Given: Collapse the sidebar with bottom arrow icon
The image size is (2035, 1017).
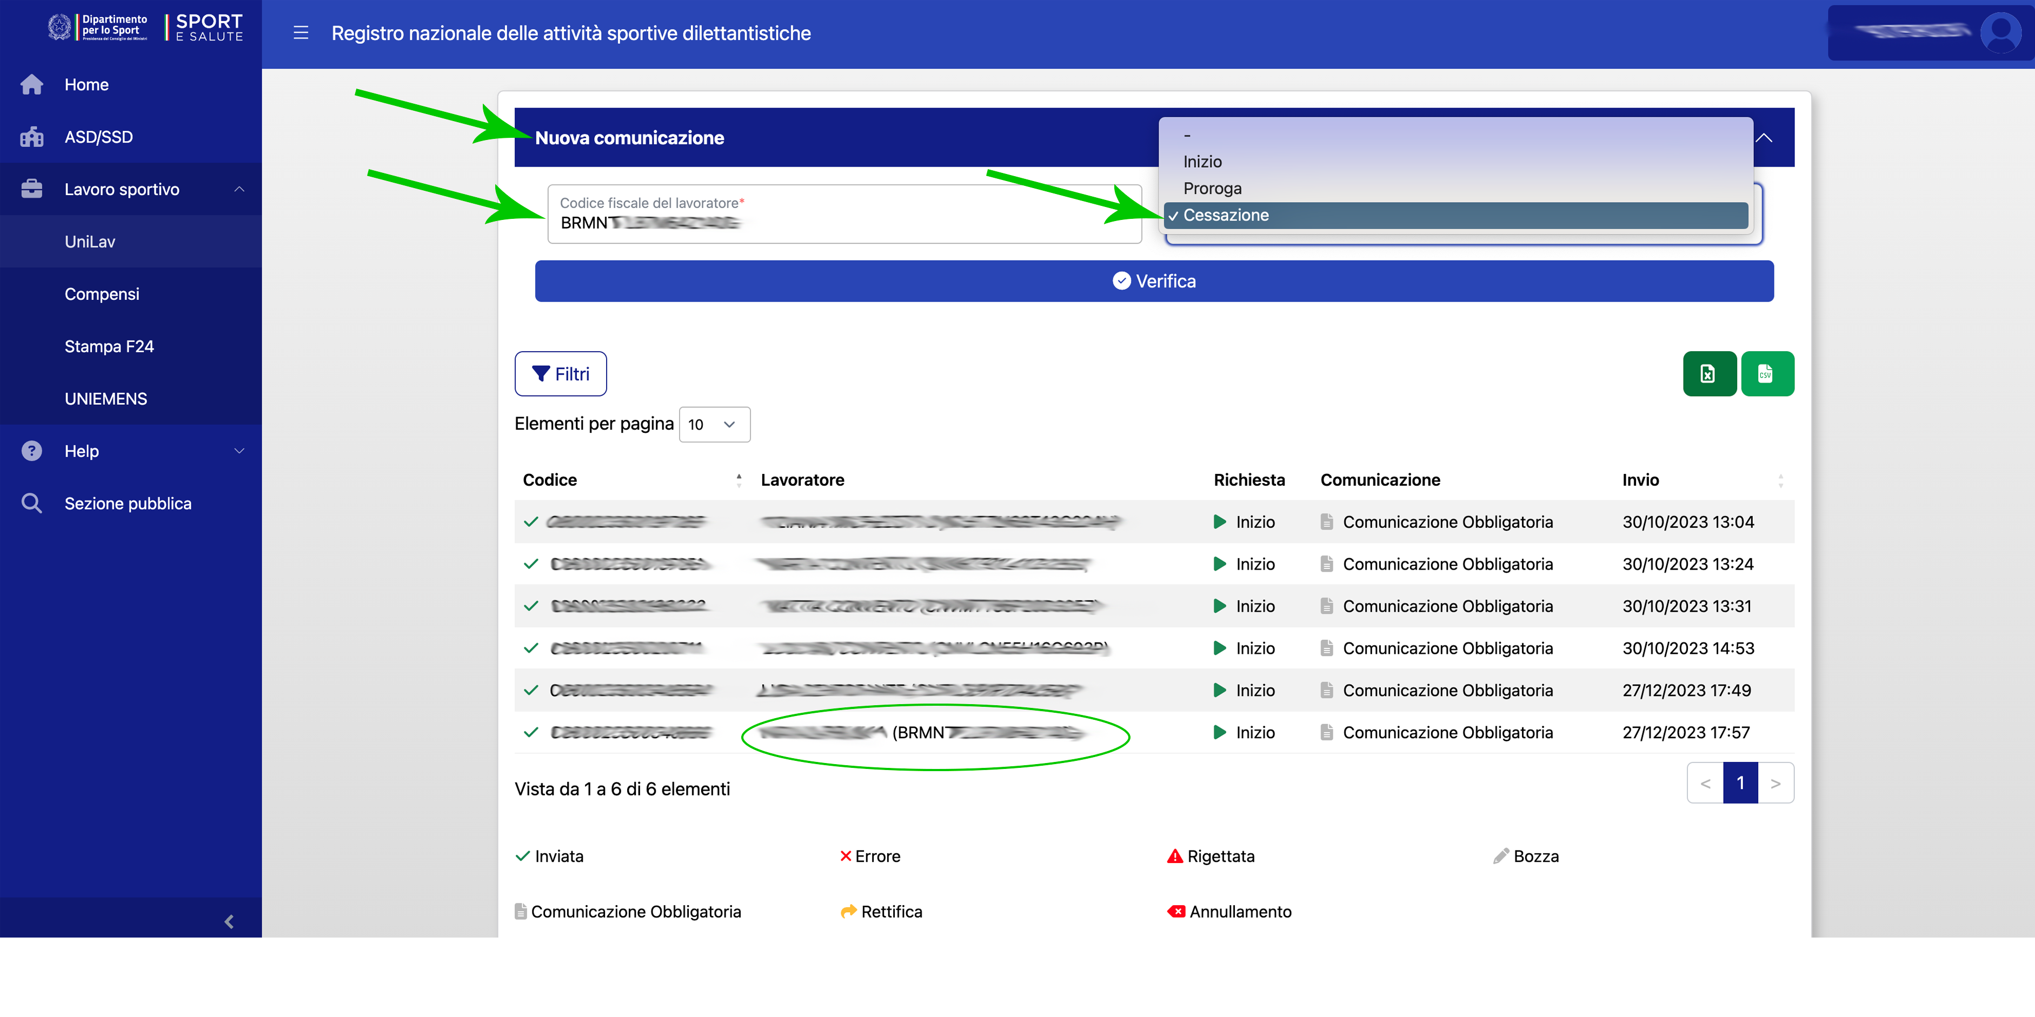Looking at the screenshot, I should 229,921.
